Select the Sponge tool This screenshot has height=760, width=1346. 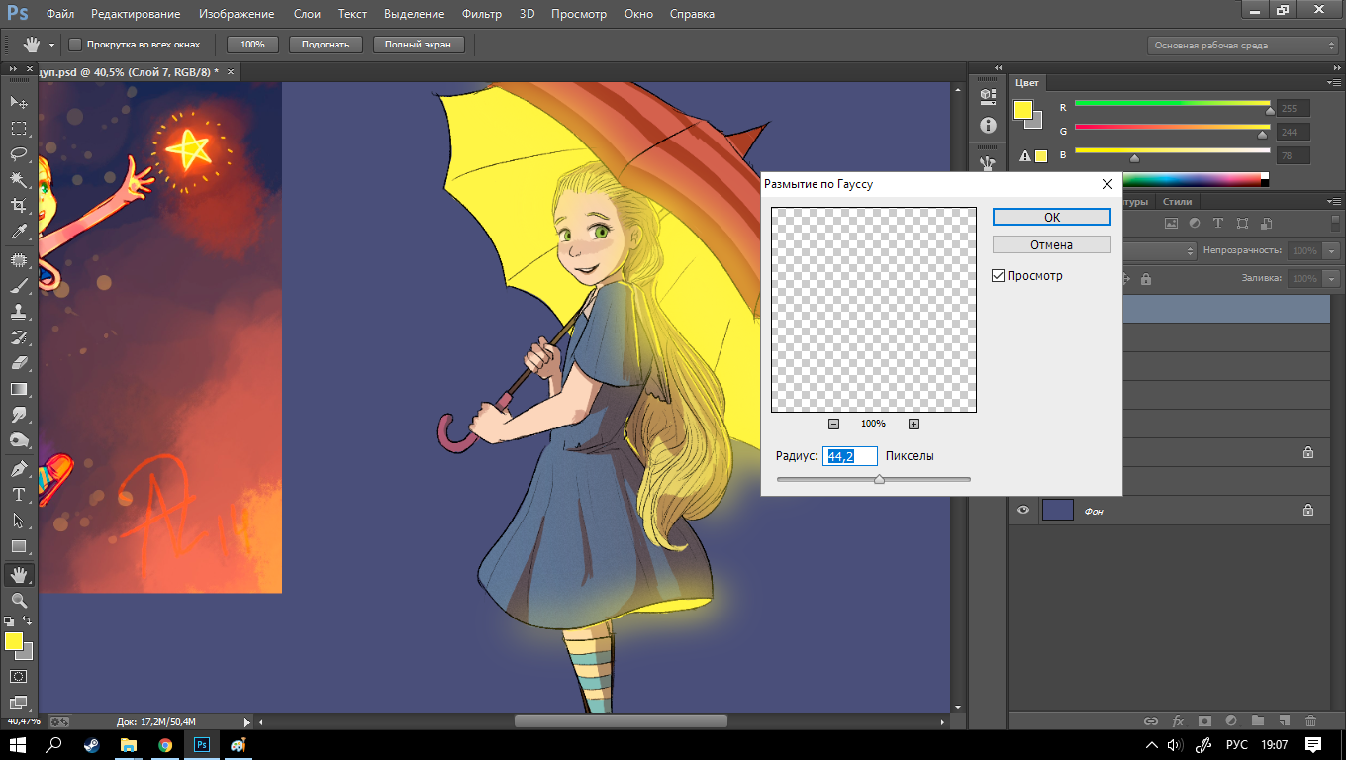(19, 440)
